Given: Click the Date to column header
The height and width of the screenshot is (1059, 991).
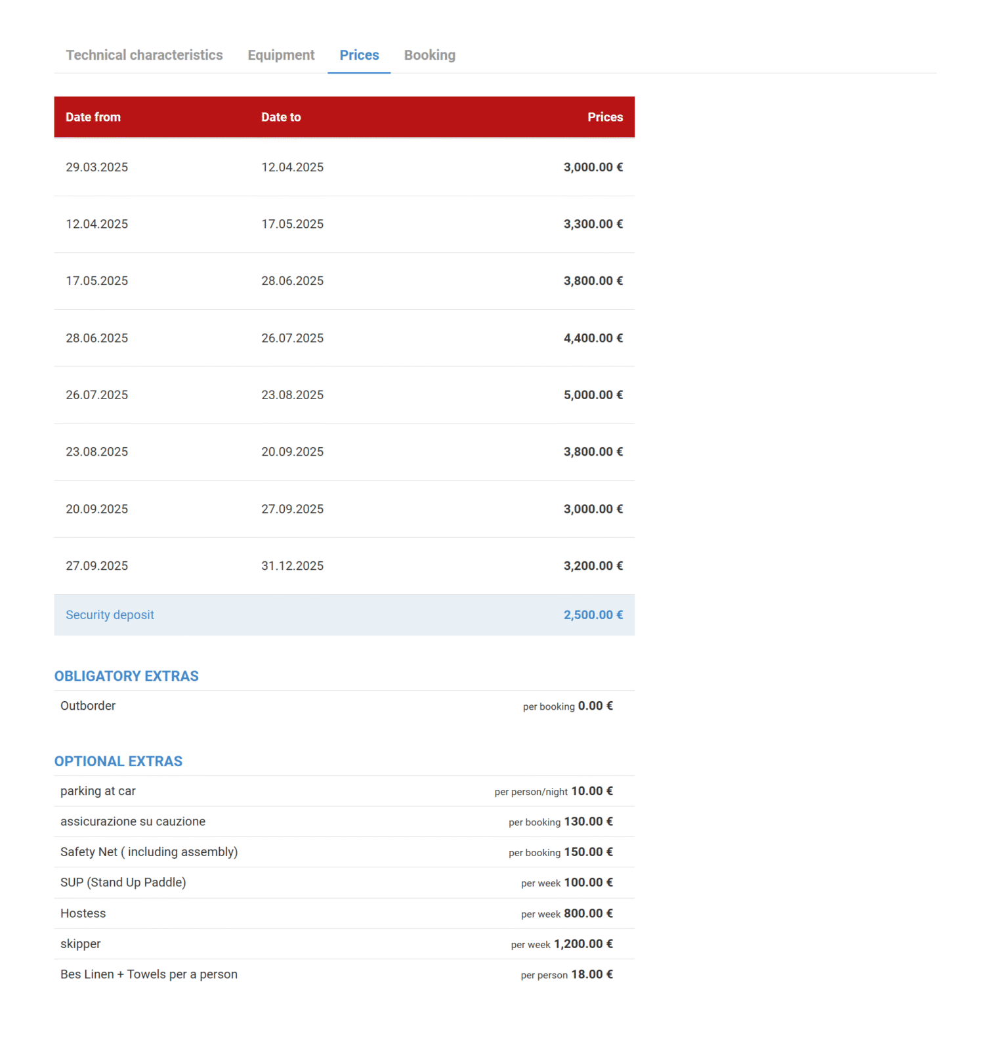Looking at the screenshot, I should 281,118.
